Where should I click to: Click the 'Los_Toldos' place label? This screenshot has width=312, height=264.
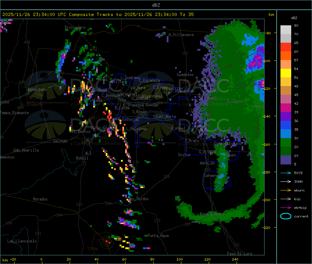point(138,199)
